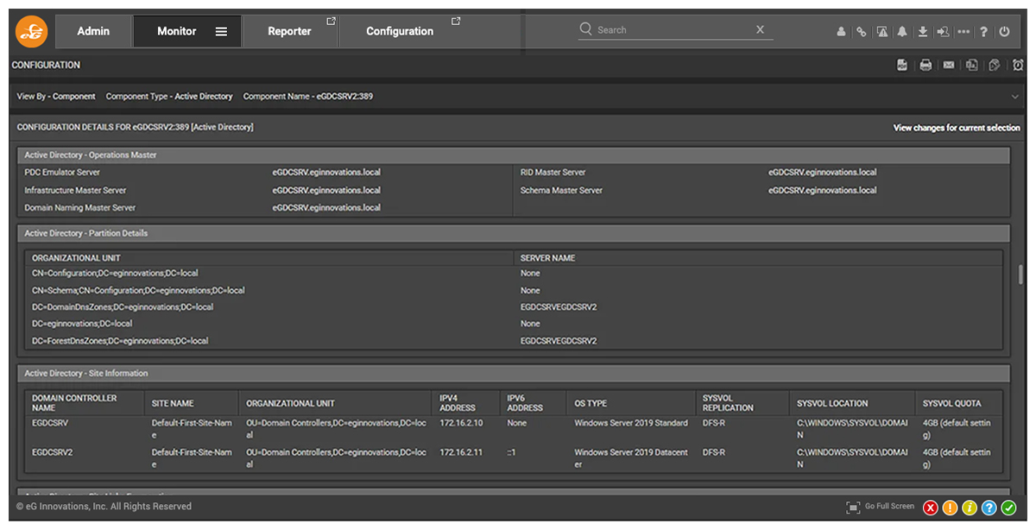Switch to the Admin tab
The width and height of the screenshot is (1036, 530).
pos(93,31)
